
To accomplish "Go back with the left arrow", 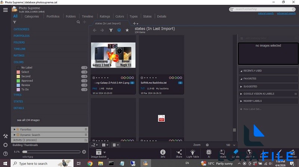I will 95,30.
